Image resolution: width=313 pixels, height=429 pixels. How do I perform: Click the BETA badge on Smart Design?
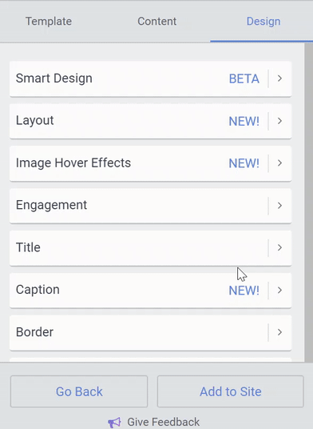tap(244, 78)
